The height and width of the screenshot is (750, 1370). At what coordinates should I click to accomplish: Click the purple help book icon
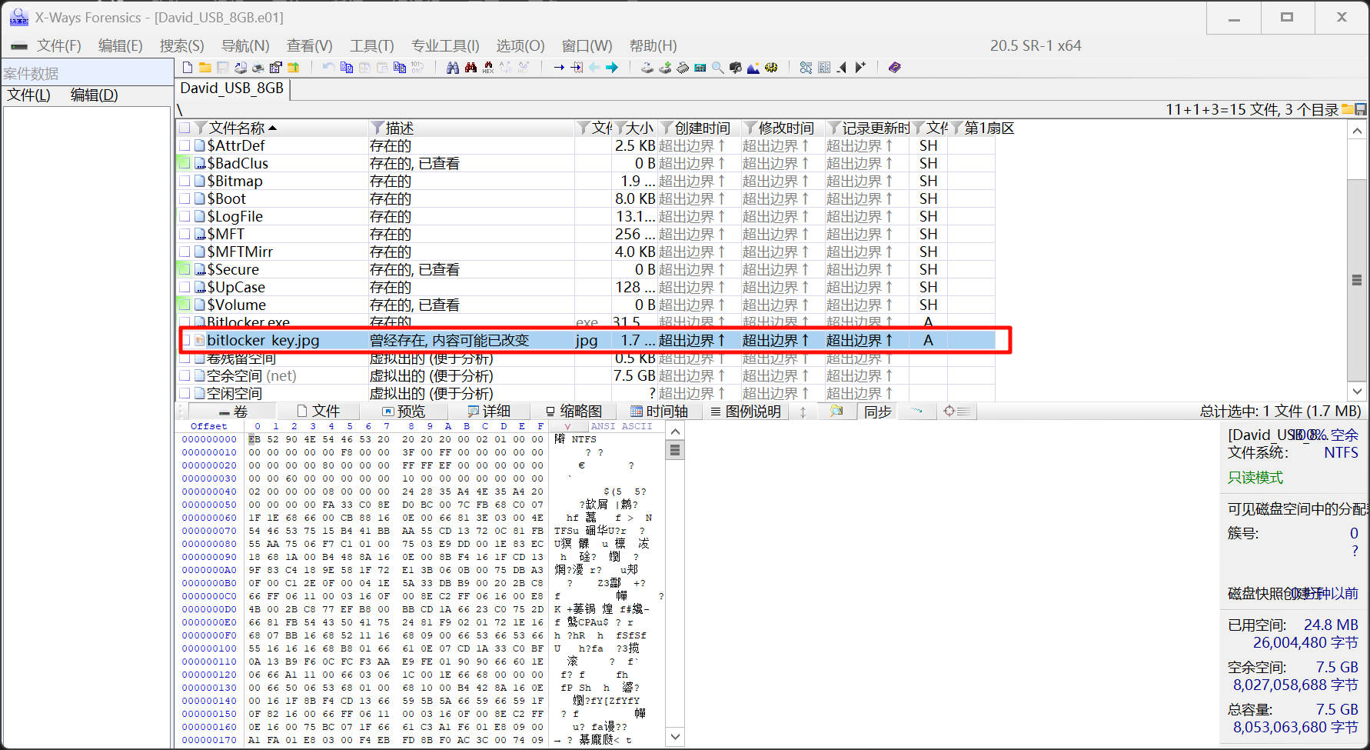tap(894, 68)
